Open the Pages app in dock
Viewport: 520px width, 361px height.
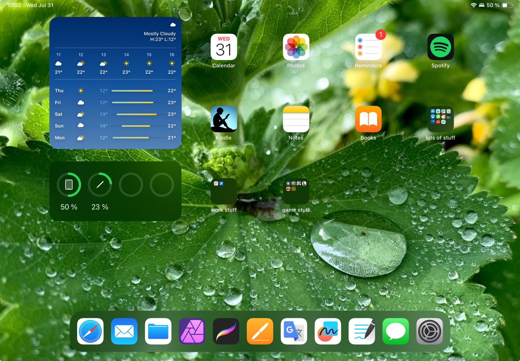pos(260,331)
